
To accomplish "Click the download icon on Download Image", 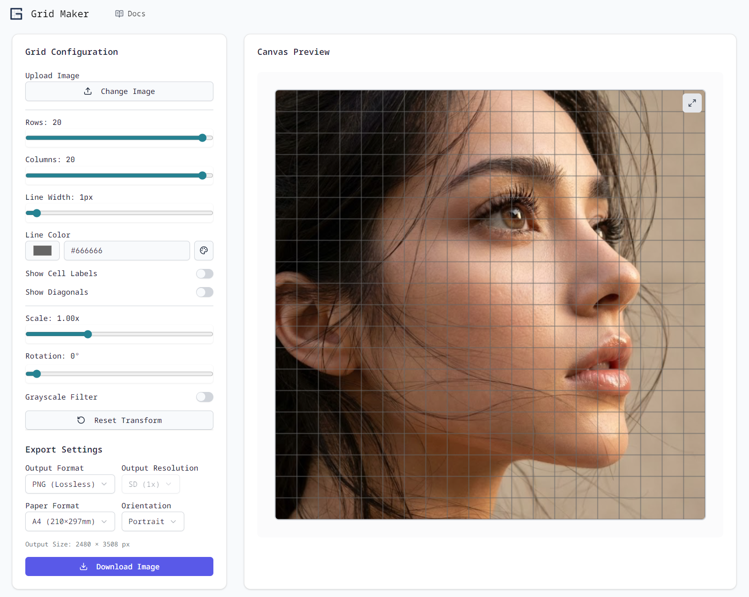I will 84,566.
